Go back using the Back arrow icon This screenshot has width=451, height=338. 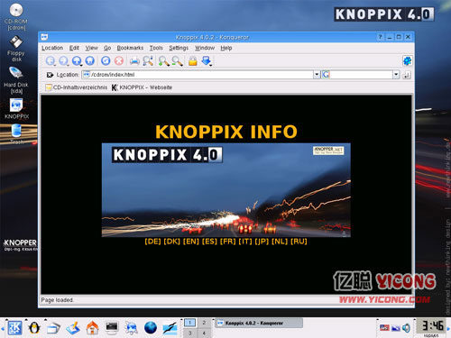point(51,61)
